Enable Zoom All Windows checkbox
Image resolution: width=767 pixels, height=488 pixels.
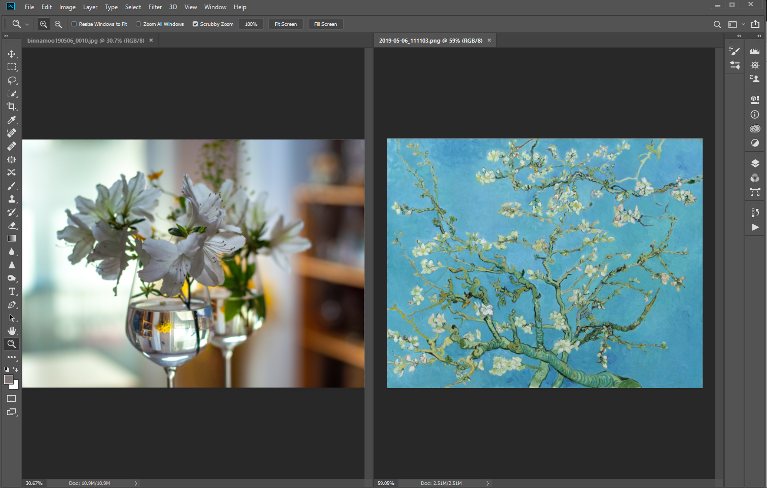(x=138, y=24)
